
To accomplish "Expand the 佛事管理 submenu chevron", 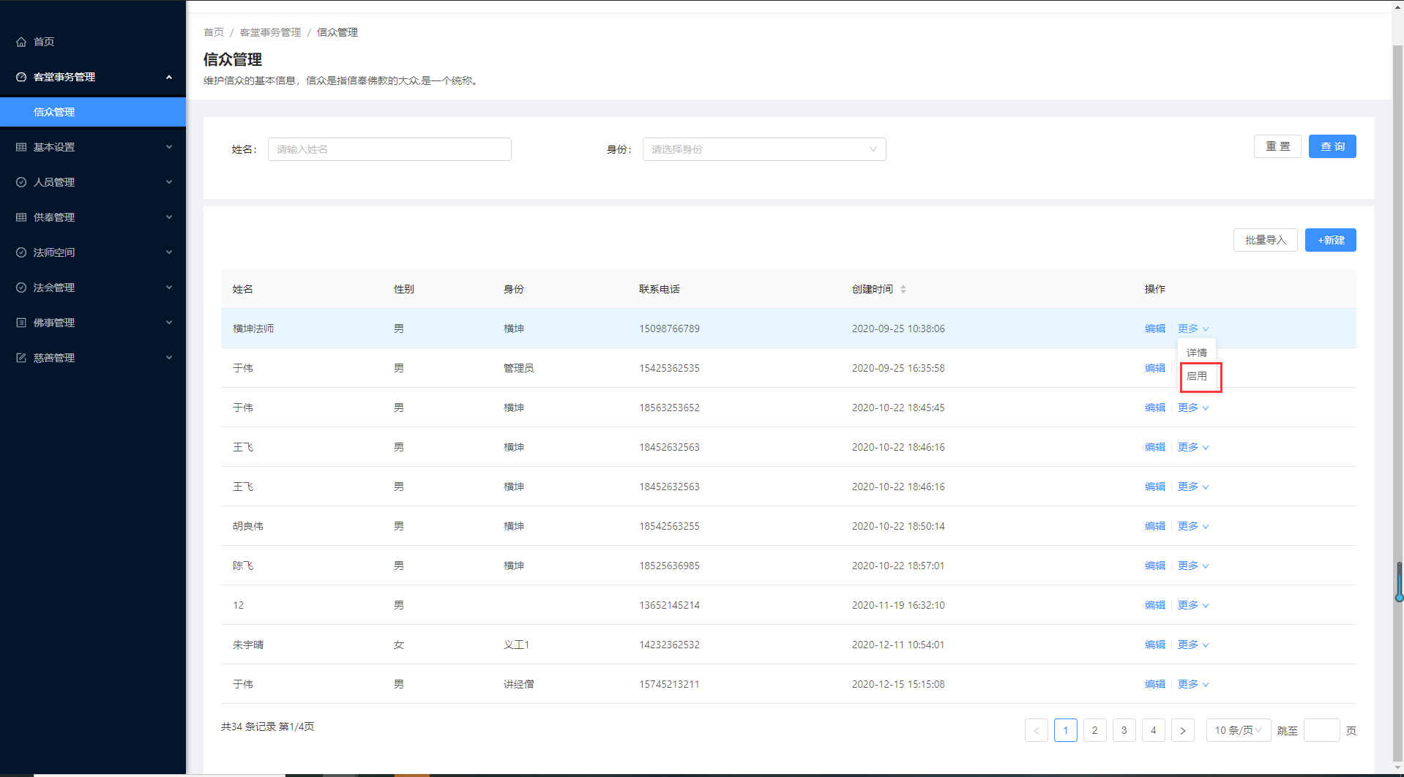I will pyautogui.click(x=169, y=323).
